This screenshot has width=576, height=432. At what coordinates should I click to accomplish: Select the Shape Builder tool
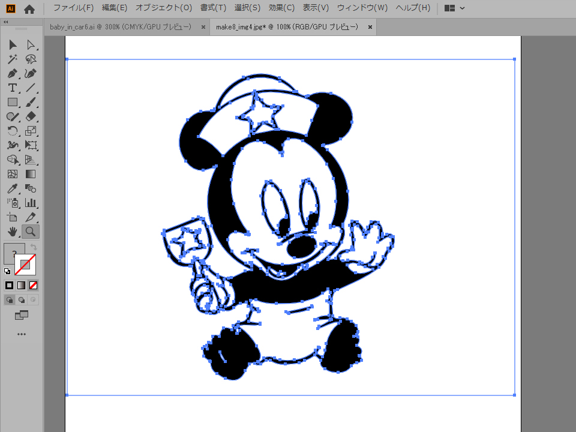tap(13, 160)
